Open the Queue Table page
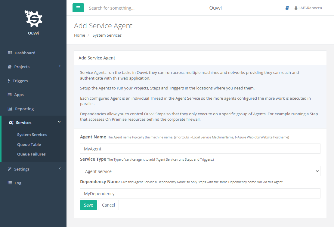The image size is (334, 227). [29, 144]
